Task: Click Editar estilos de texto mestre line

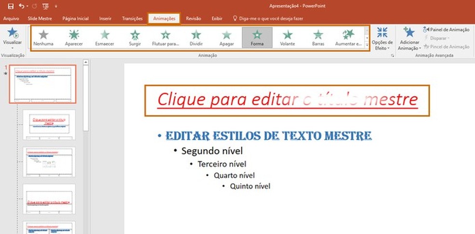Action: coord(269,136)
